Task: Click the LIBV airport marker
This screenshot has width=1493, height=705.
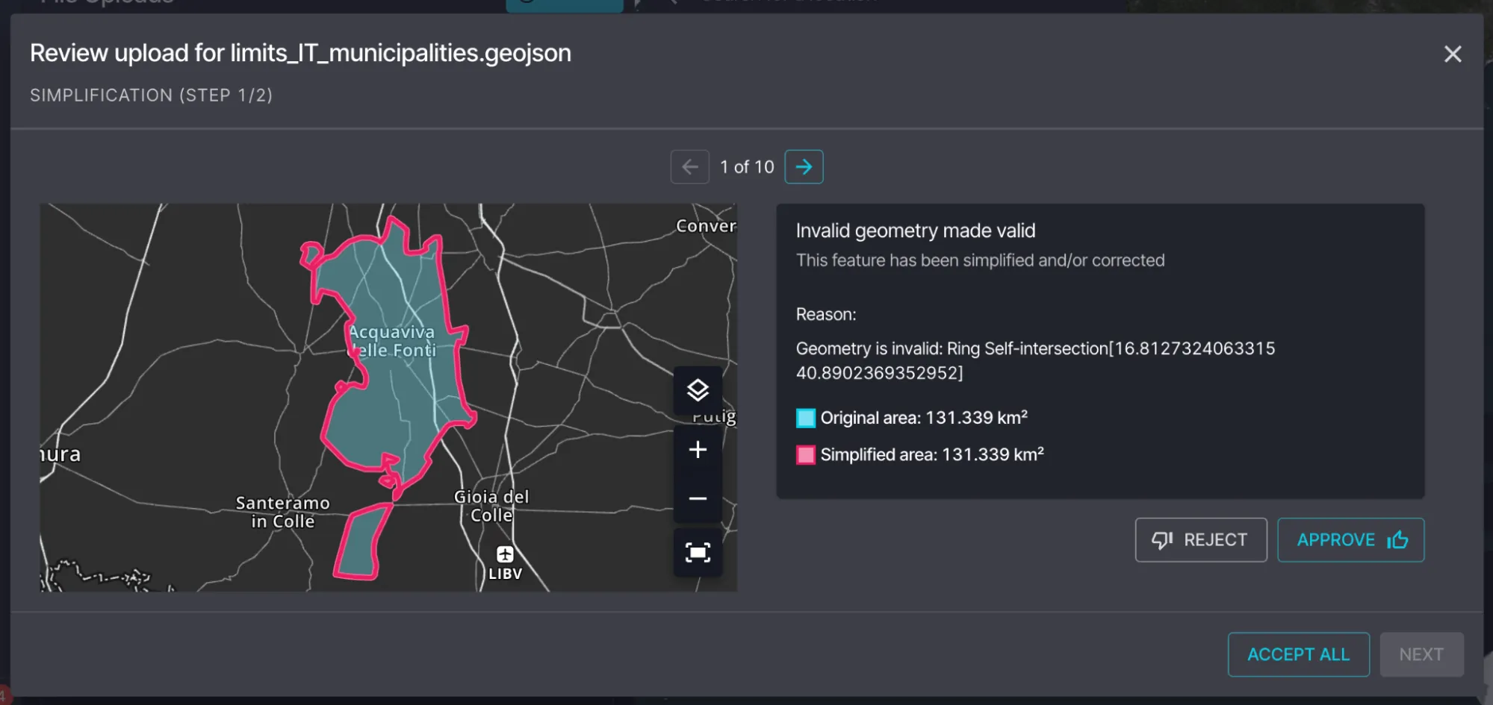Action: point(505,554)
